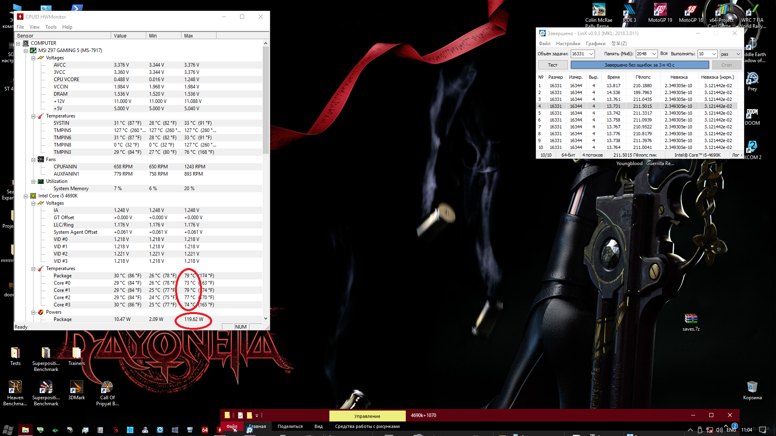This screenshot has width=776, height=436.
Task: Click the Тест button in LinX
Action: click(552, 65)
